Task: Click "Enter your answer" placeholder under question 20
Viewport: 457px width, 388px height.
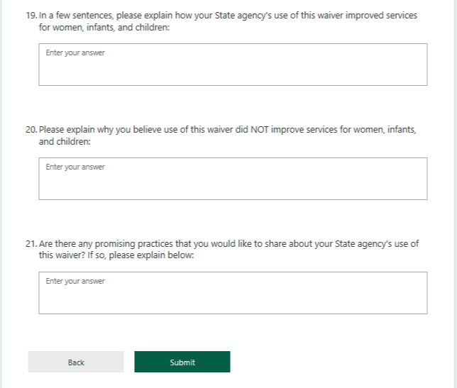Action: [x=75, y=167]
